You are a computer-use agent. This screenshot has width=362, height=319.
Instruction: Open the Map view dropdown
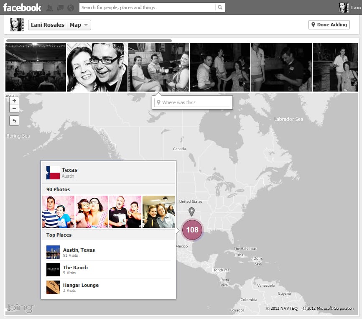(x=79, y=25)
